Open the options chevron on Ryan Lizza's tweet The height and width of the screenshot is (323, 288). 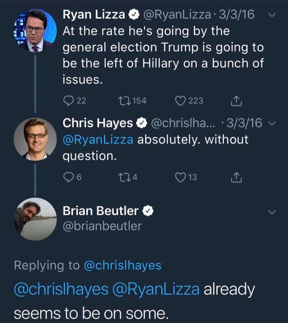(x=271, y=15)
